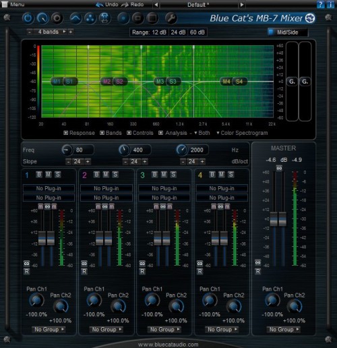Toggle the Mid/Side mode switch
337x348 pixels.
(288, 32)
